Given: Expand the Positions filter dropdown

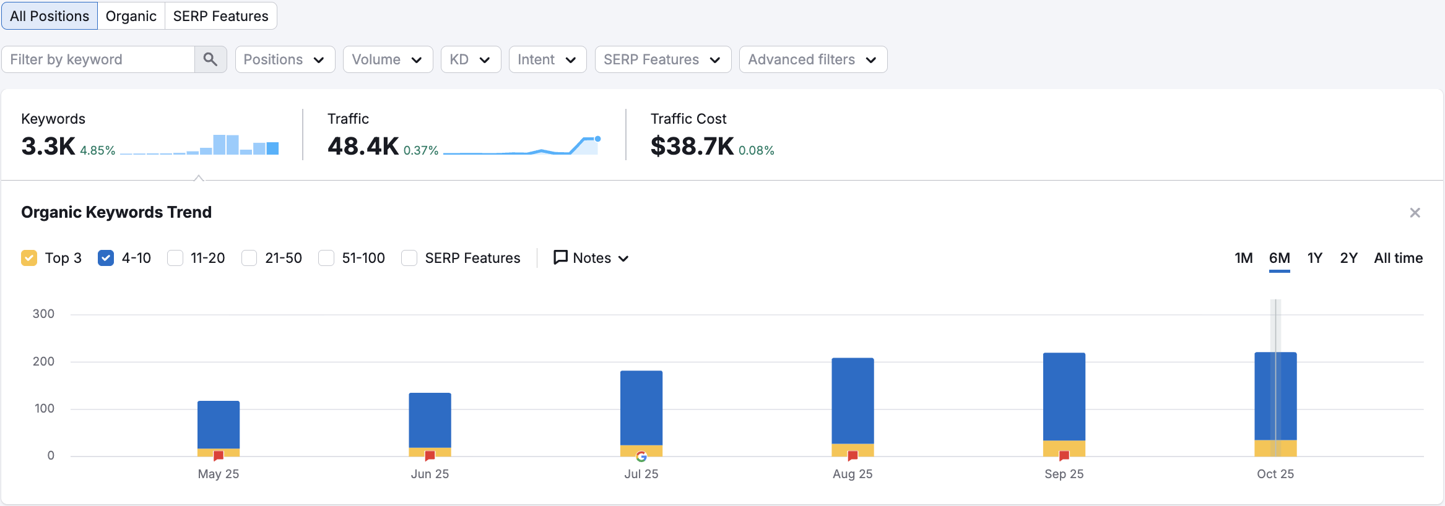Looking at the screenshot, I should click(285, 59).
